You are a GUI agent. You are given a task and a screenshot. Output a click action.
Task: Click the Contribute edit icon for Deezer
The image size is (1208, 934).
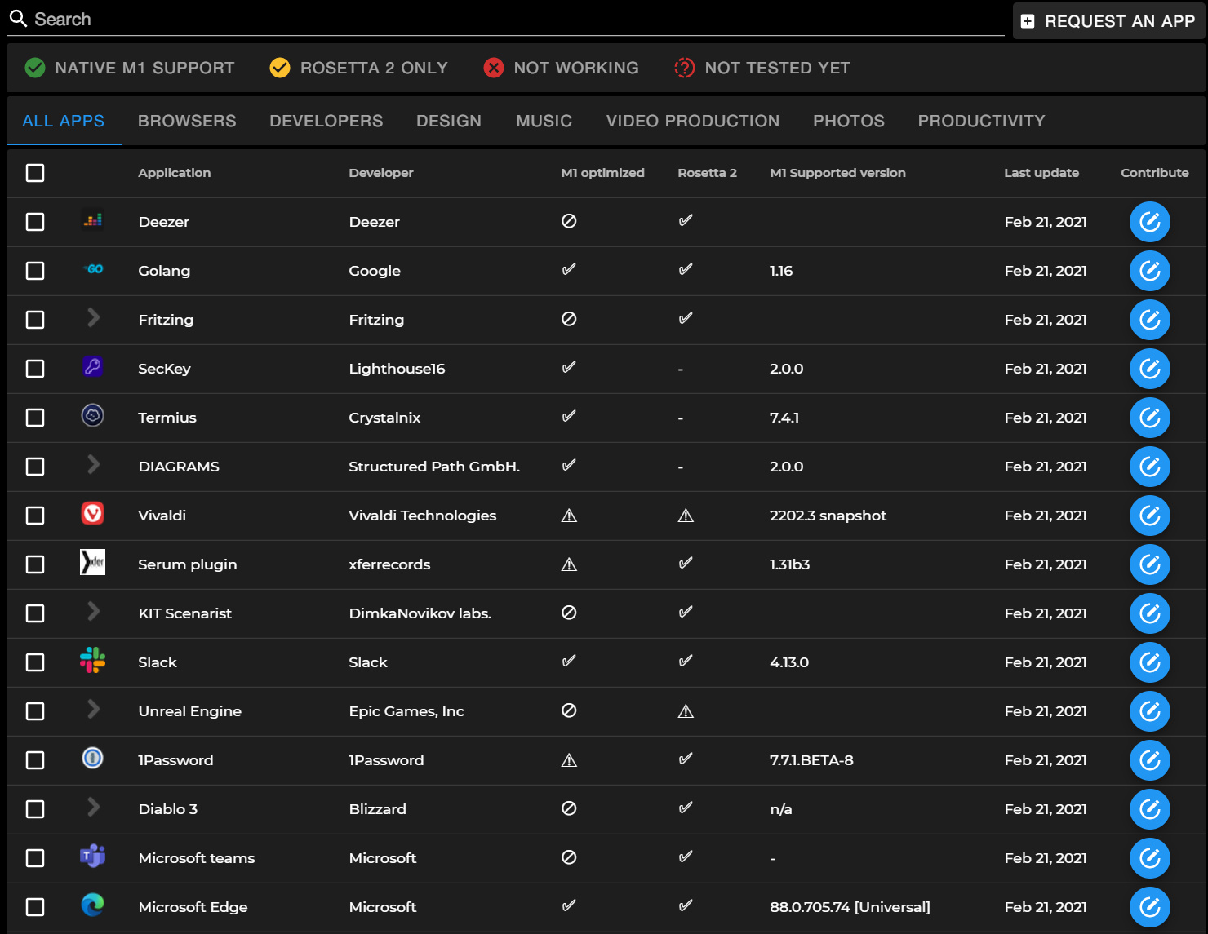pyautogui.click(x=1149, y=222)
